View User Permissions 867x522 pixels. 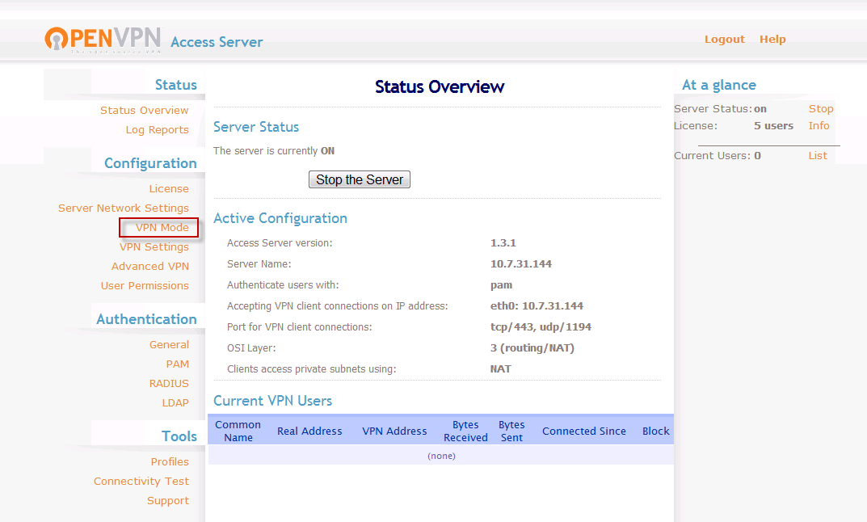pos(145,285)
